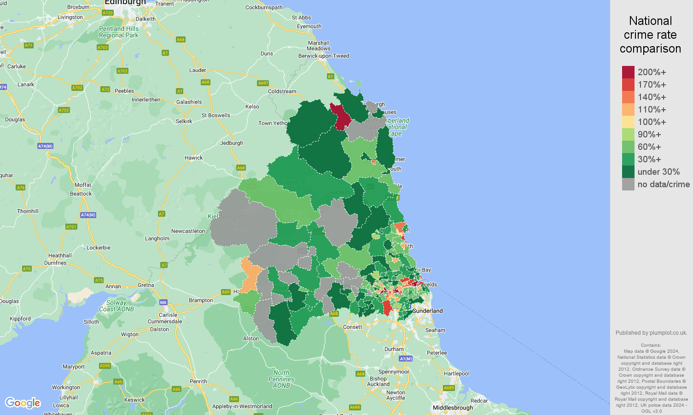Click the 170%+ red legend swatch
The height and width of the screenshot is (415, 693).
tap(628, 84)
